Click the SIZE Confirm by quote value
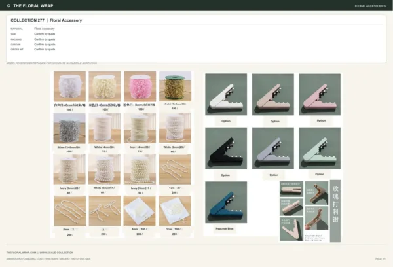 (45, 34)
